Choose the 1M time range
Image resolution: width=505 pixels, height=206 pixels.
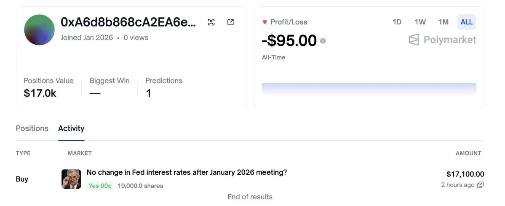point(443,22)
